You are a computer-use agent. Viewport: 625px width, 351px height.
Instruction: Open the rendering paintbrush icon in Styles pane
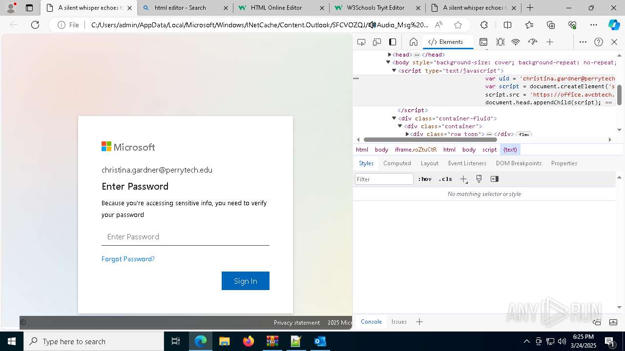479,179
